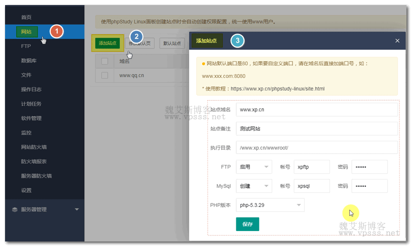This screenshot has width=412, height=247.
Task: Open the FTP sidebar menu item
Action: click(26, 46)
